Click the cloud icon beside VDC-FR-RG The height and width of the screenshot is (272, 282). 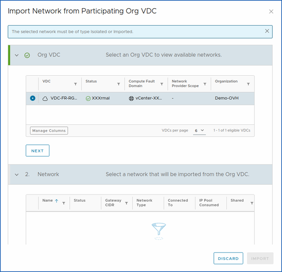click(45, 99)
